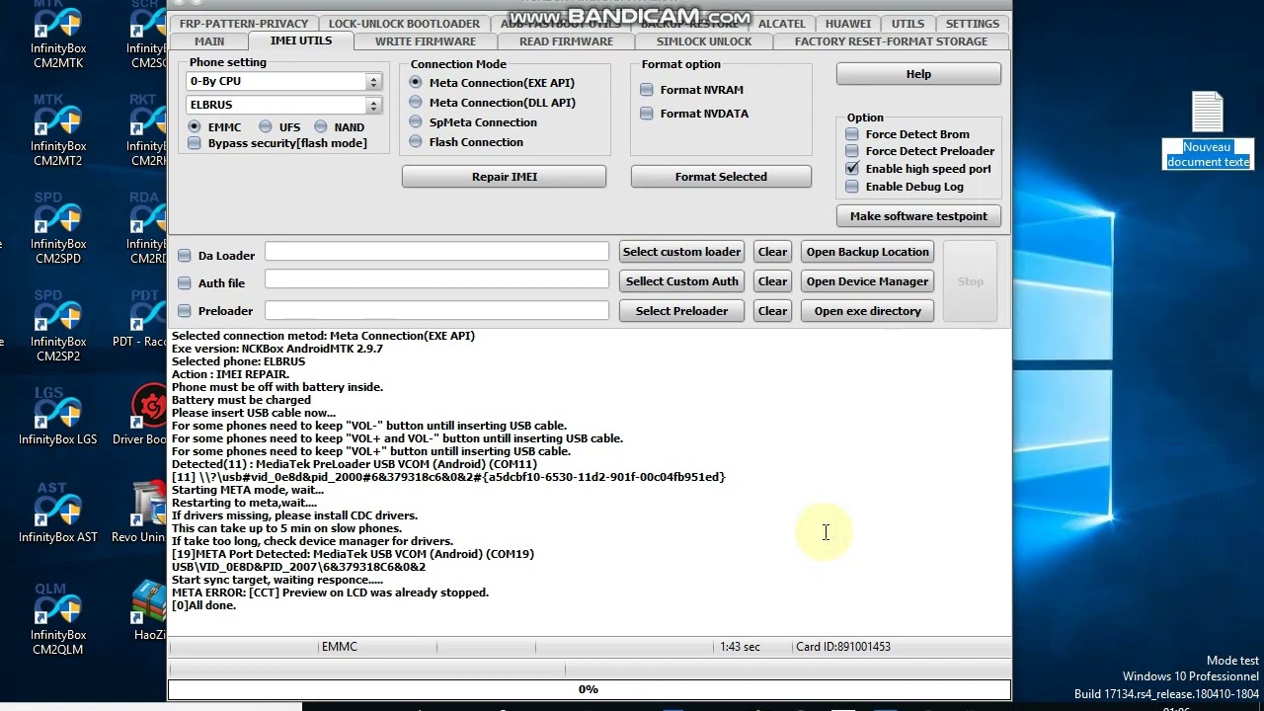Open UTILS tab
This screenshot has height=711, width=1264.
pos(908,24)
